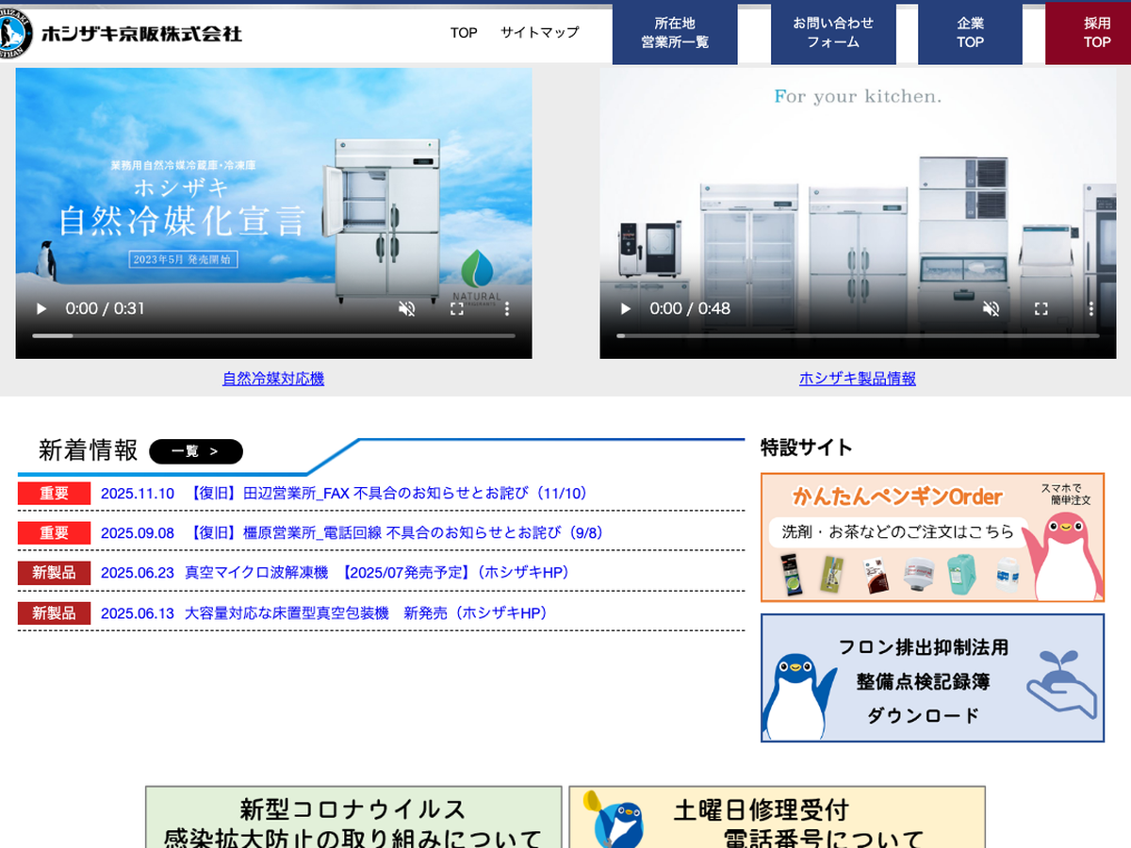The width and height of the screenshot is (1131, 848).
Task: Open the サイトマップ menu item
Action: [539, 33]
